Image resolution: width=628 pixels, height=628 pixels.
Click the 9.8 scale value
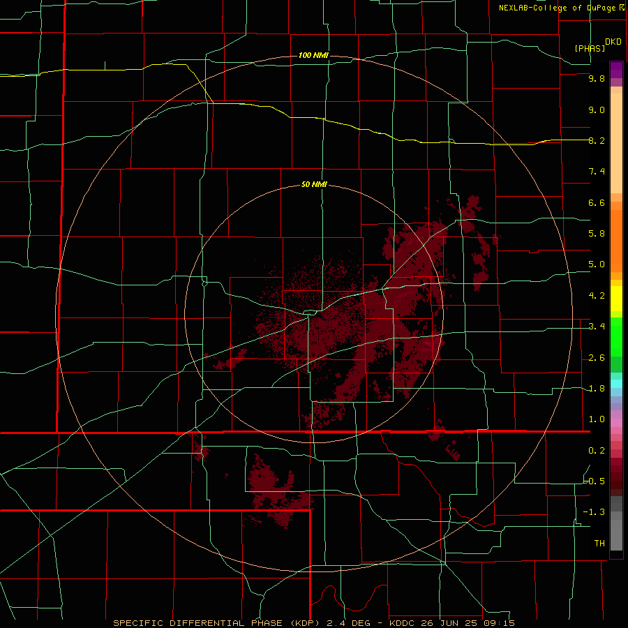click(597, 79)
